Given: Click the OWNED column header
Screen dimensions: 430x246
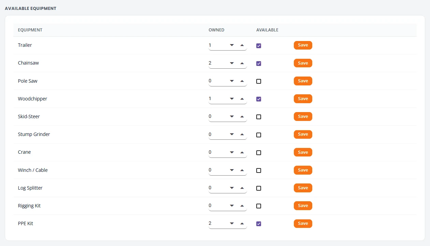Looking at the screenshot, I should coord(216,30).
